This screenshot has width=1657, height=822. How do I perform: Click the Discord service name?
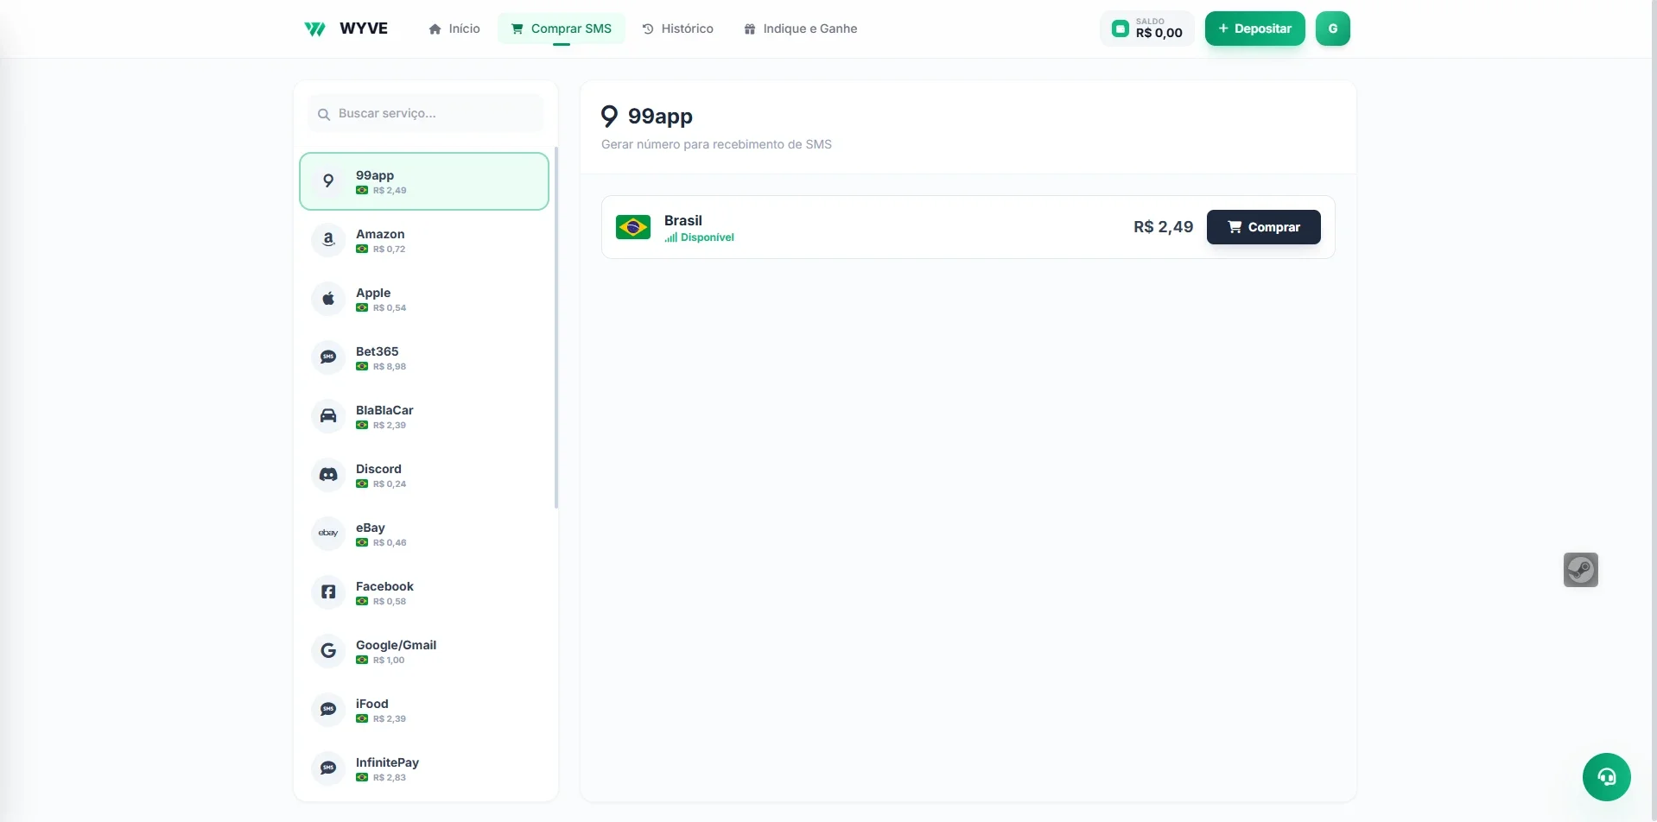[x=378, y=469]
